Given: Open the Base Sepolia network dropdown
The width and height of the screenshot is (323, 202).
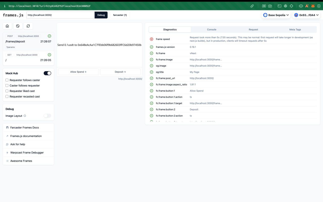Looking at the screenshot, I should [276, 15].
